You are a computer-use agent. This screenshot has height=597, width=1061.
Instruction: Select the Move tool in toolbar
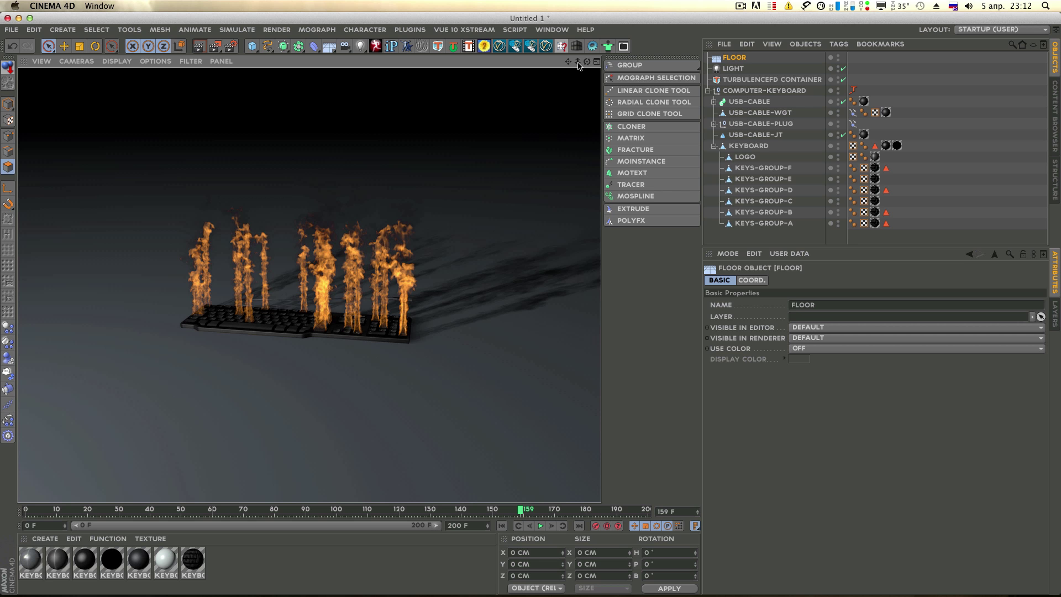[64, 46]
